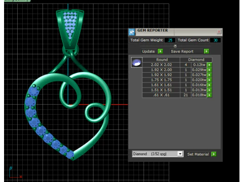Image resolution: width=243 pixels, height=182 pixels.
Task: Click the count 21 cell
Action: pos(186,95)
